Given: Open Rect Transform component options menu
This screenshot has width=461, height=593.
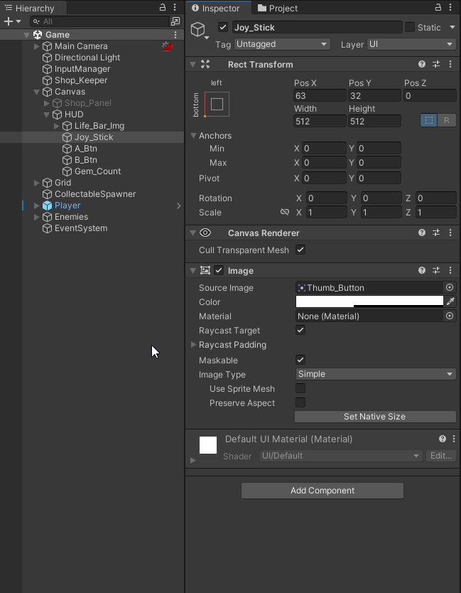Looking at the screenshot, I should click(450, 64).
